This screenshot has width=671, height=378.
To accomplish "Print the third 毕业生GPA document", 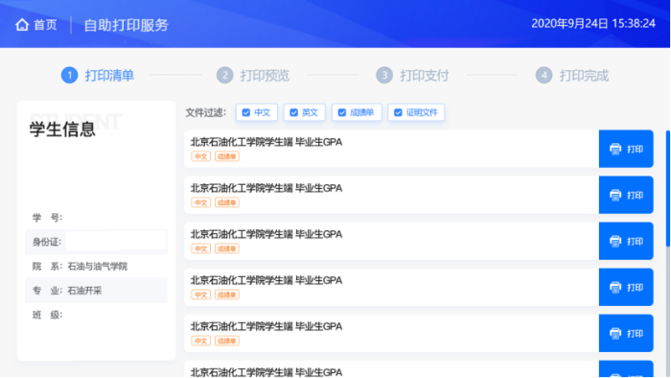I will pyautogui.click(x=626, y=241).
